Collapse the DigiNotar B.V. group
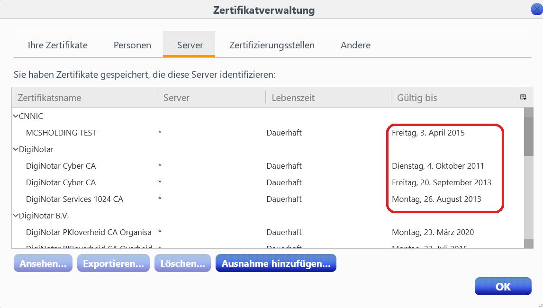 click(16, 216)
